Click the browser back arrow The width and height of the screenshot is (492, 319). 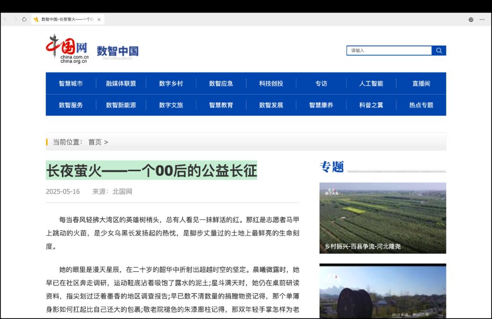coord(5,20)
